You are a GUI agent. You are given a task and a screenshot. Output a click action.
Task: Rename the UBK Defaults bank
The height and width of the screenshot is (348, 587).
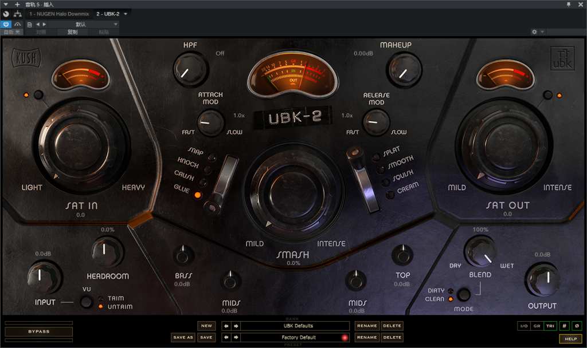click(367, 326)
